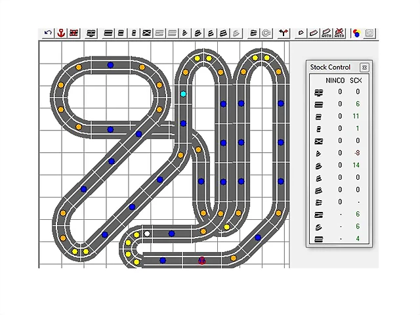Viewport: 420px width, 315px height.
Task: Click the red track-removal icon beside the anchor
Action: [73, 33]
